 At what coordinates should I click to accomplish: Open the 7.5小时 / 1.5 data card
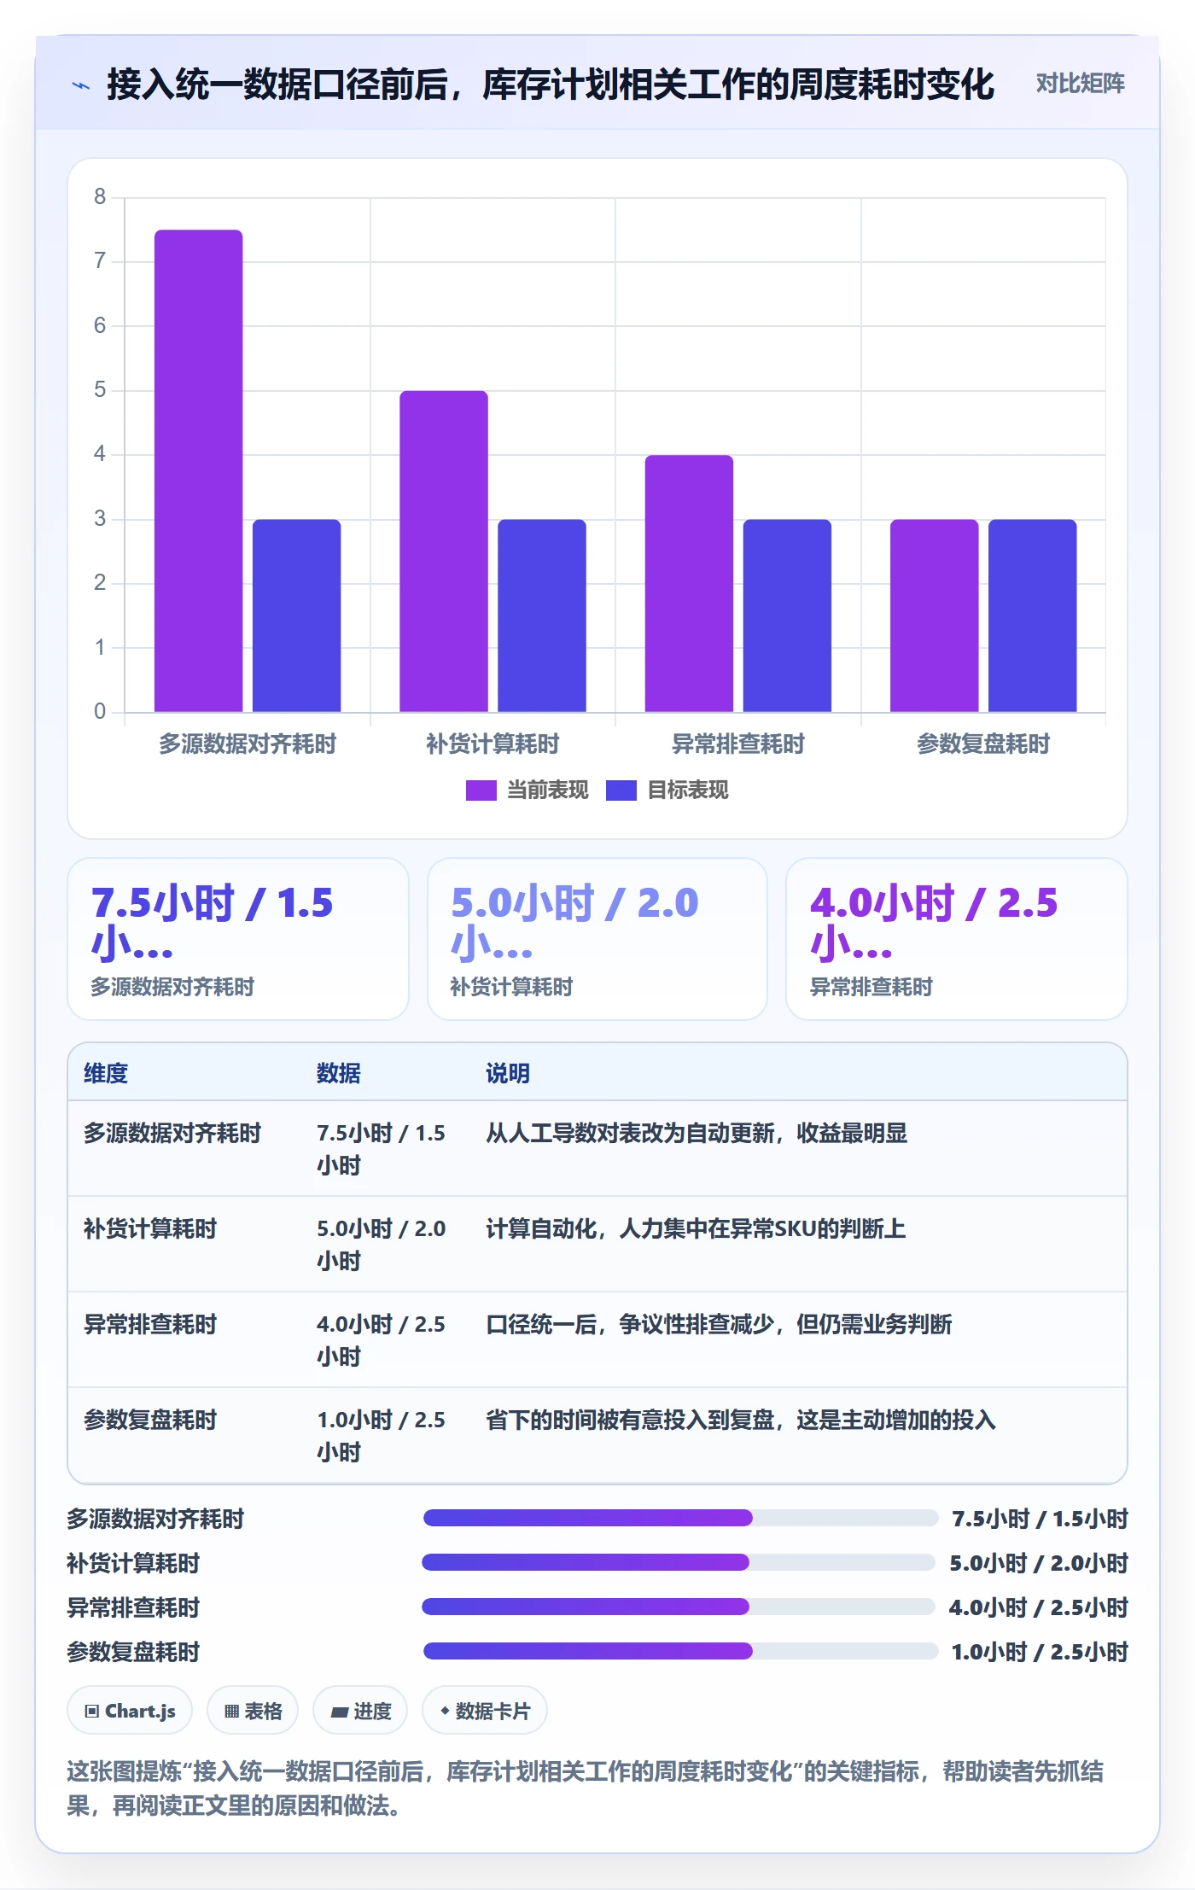238,939
